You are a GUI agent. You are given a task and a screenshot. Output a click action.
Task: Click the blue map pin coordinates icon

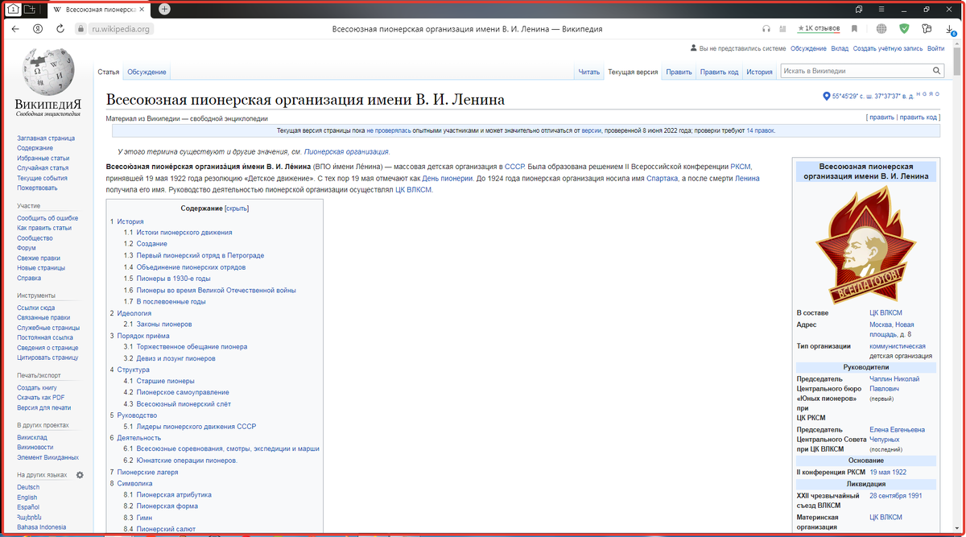tap(826, 97)
